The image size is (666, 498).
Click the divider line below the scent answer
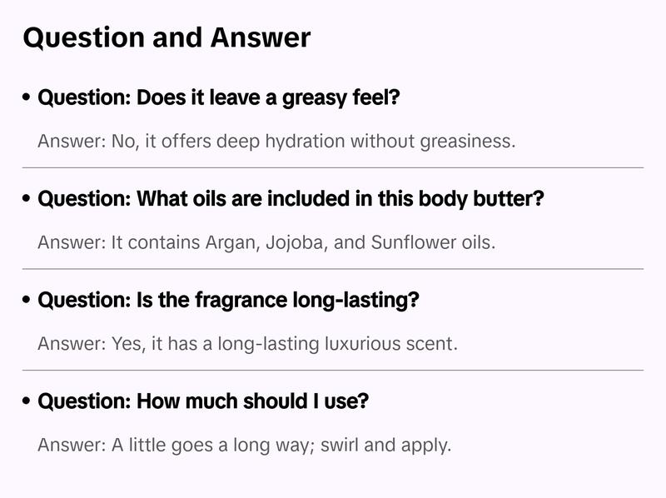tap(333, 370)
